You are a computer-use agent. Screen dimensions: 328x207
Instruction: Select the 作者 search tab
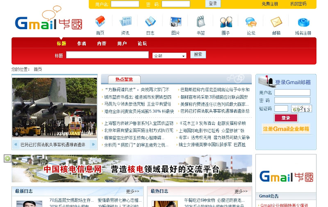[82, 44]
